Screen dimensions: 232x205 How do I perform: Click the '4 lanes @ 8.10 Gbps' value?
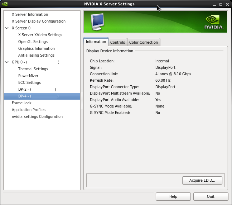coord(173,74)
